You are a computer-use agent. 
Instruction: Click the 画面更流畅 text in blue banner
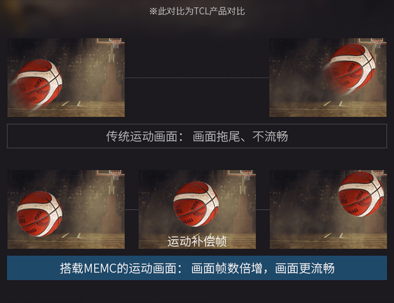coord(305,268)
